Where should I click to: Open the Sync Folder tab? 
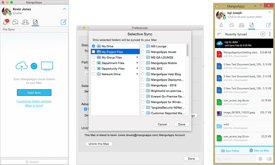point(230,151)
